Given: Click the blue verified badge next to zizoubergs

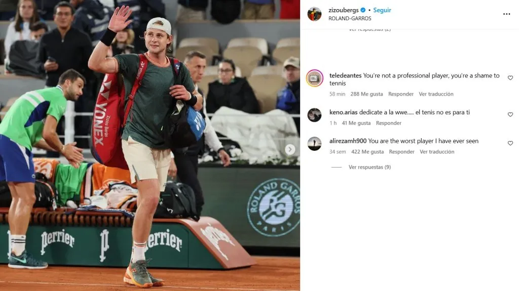Looking at the screenshot, I should pyautogui.click(x=363, y=10).
